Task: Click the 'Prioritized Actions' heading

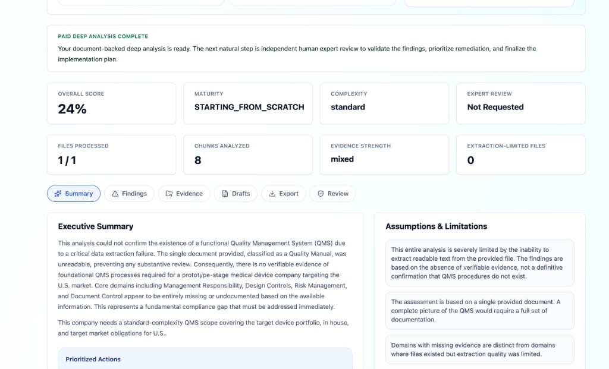Action: click(93, 359)
